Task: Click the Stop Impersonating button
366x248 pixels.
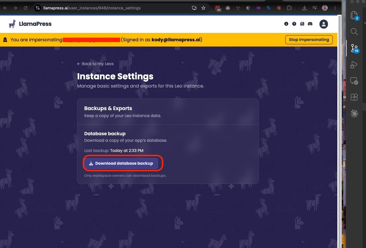Action: tap(309, 40)
